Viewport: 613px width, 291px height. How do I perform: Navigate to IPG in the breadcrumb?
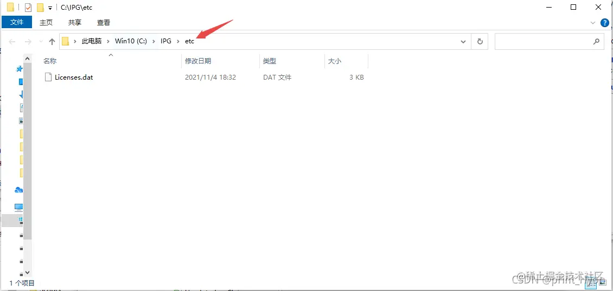(166, 41)
